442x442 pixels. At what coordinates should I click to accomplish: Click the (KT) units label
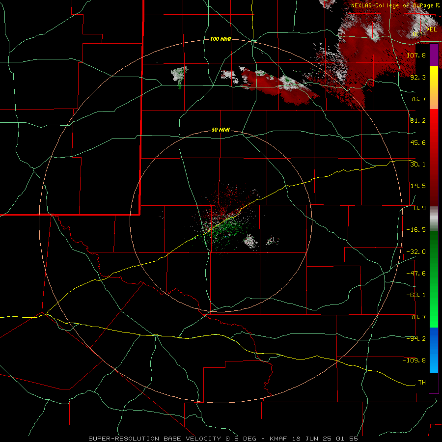click(x=419, y=34)
